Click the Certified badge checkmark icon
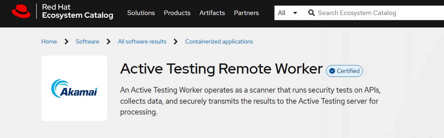The height and width of the screenshot is (138, 444). 332,71
